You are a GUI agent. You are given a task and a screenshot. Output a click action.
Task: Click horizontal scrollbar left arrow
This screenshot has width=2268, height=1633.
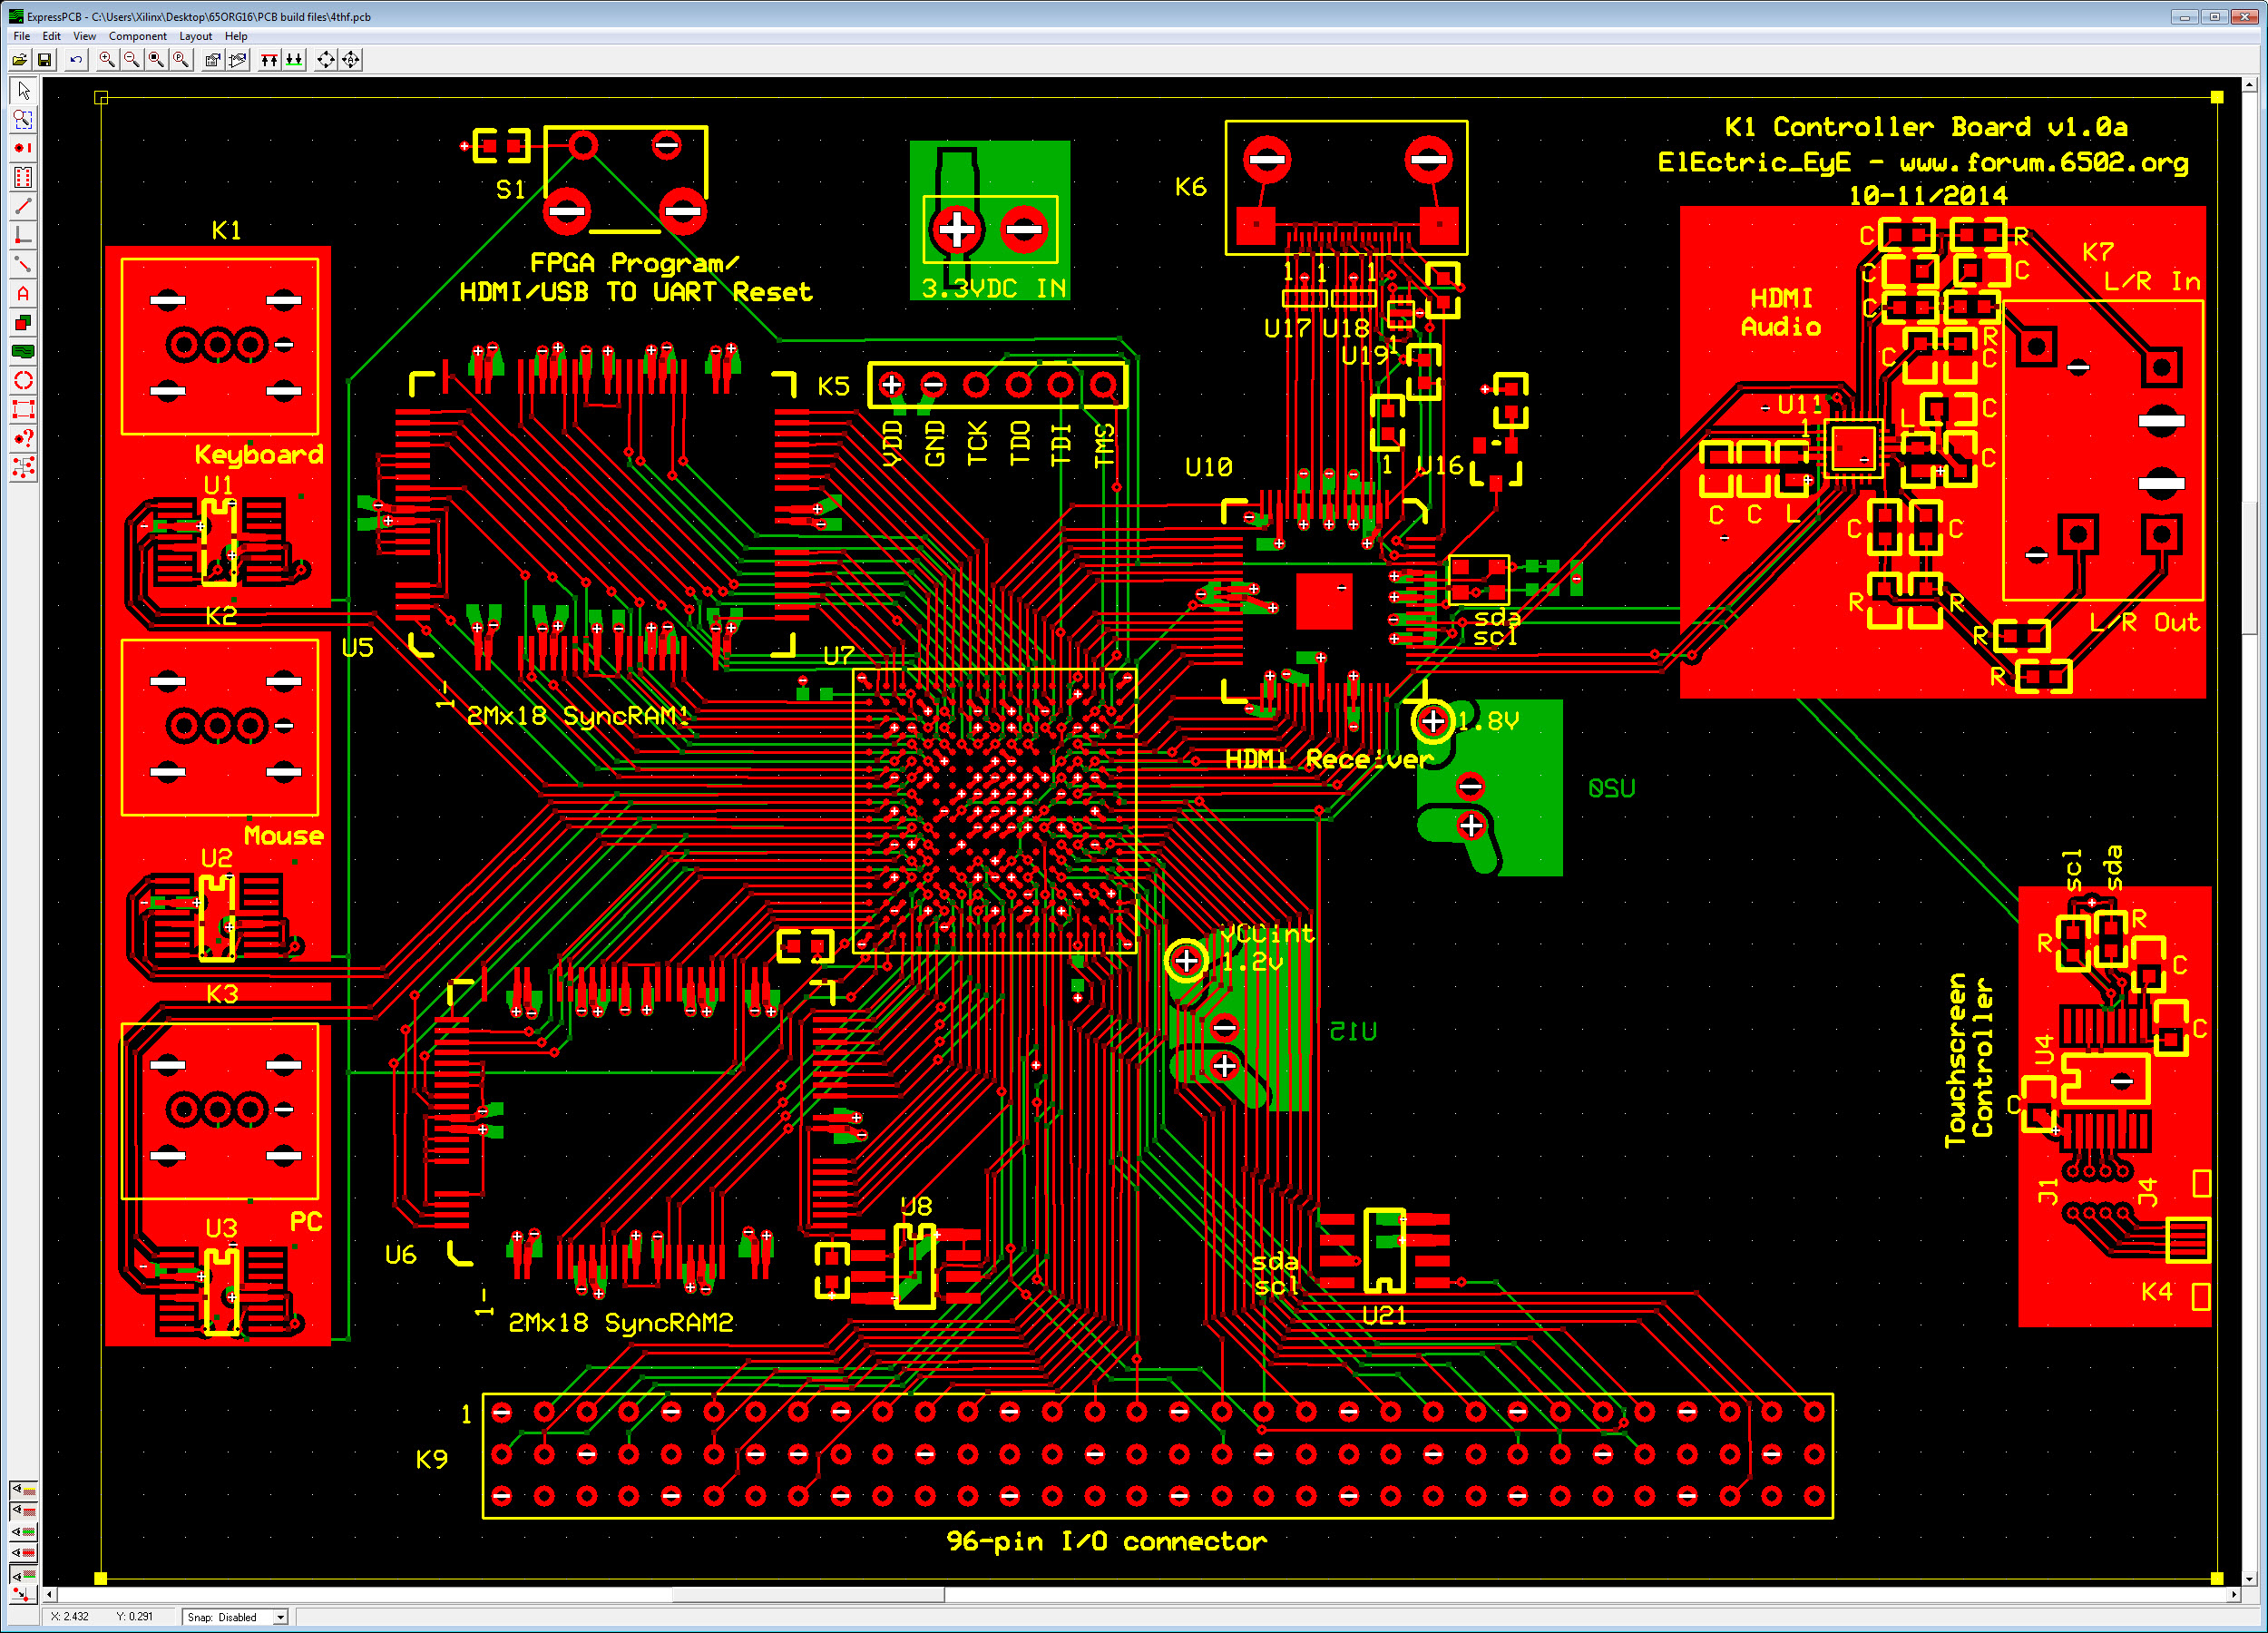coord(50,1596)
